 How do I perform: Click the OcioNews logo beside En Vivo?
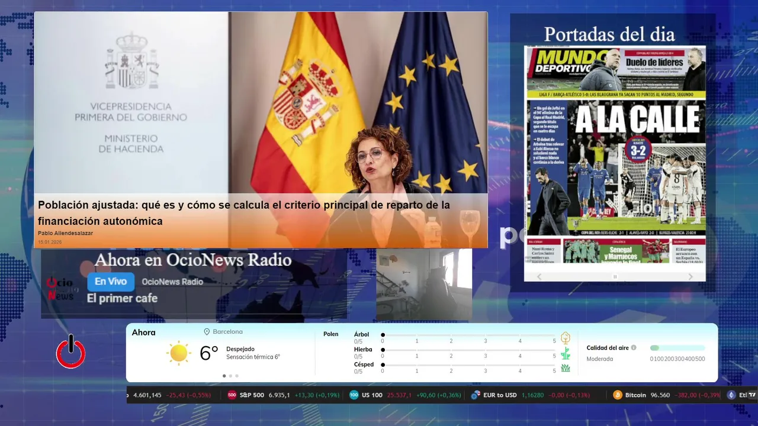pos(60,288)
